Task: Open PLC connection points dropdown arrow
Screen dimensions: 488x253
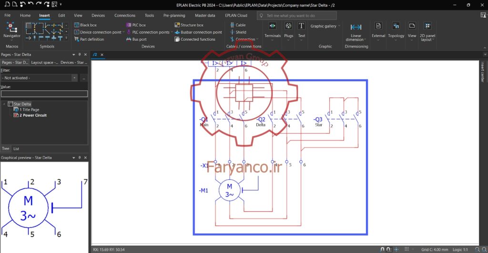Action: (x=172, y=32)
